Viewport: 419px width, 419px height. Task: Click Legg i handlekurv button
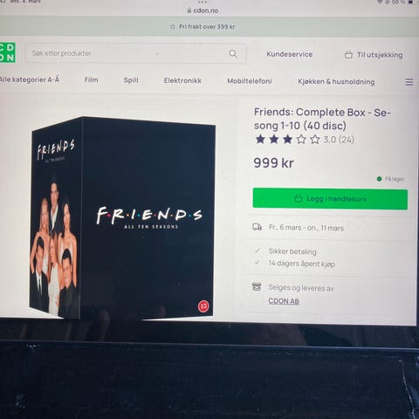point(330,199)
